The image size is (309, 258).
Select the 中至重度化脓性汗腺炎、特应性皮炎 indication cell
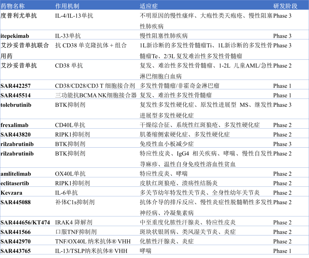[188, 223]
